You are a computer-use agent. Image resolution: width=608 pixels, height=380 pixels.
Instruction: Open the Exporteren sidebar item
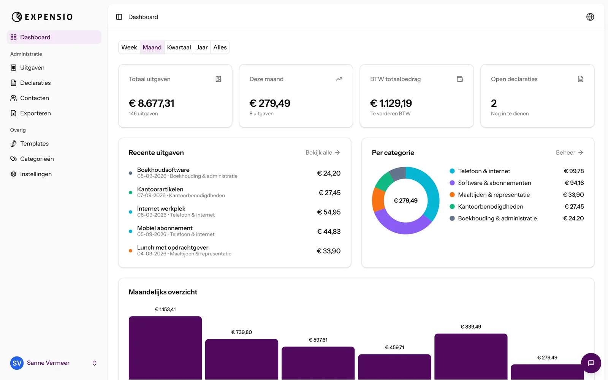(x=54, y=113)
